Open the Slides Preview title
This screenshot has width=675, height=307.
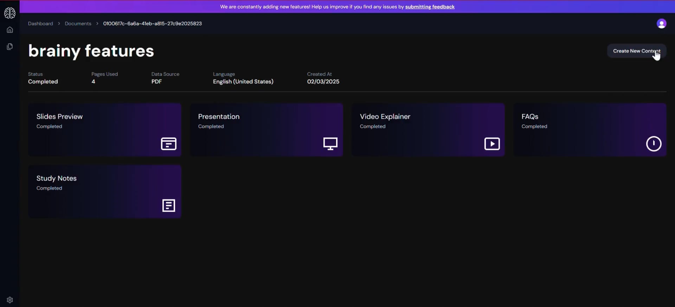pos(59,117)
